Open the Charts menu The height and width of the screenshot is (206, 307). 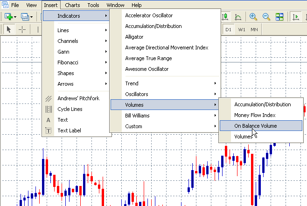[72, 5]
